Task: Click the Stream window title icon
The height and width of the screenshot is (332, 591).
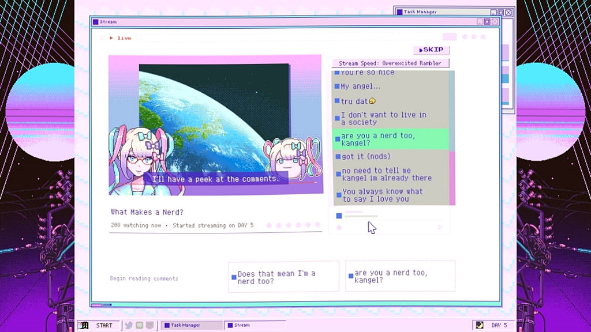Action: pyautogui.click(x=95, y=22)
